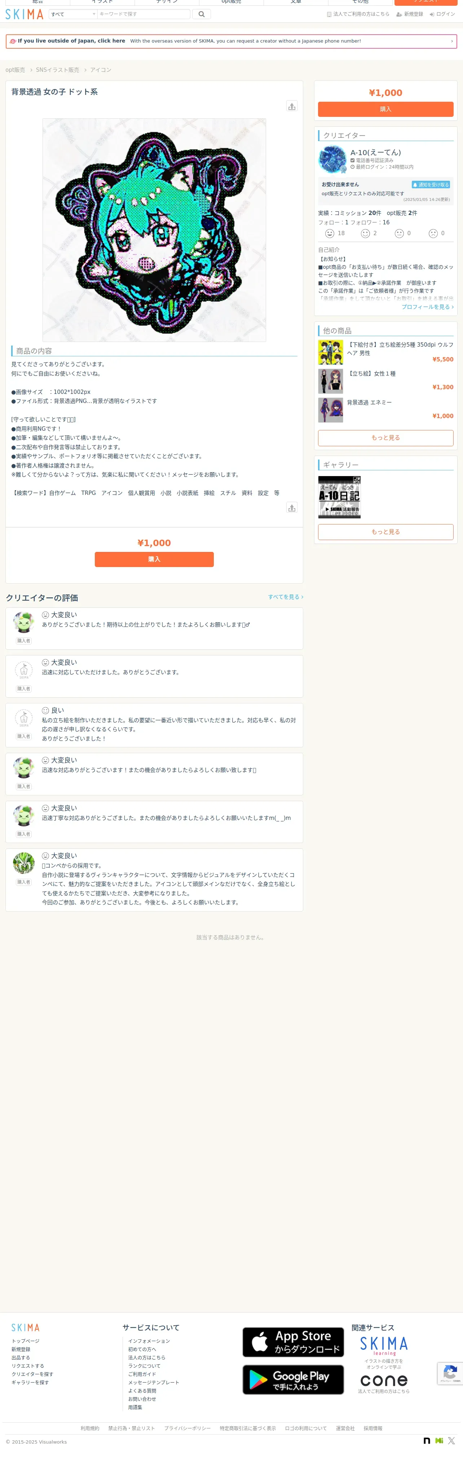Go to アイコン breadcrumb
This screenshot has width=463, height=1471.
pyautogui.click(x=101, y=70)
